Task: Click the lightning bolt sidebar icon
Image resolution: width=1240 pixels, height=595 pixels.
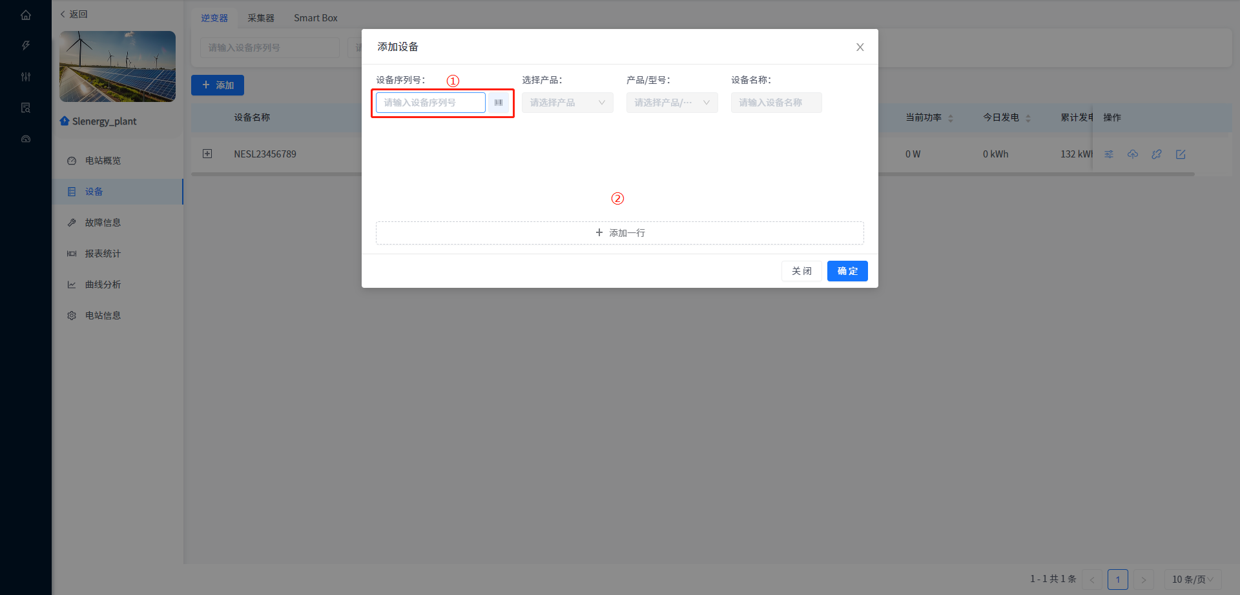Action: click(26, 45)
